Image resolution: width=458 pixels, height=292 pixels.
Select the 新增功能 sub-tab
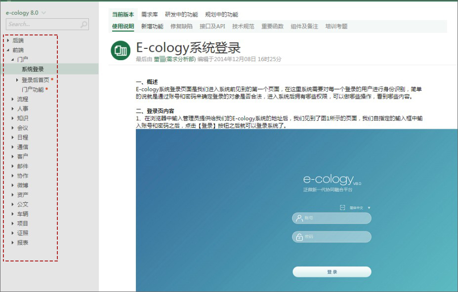(x=152, y=26)
